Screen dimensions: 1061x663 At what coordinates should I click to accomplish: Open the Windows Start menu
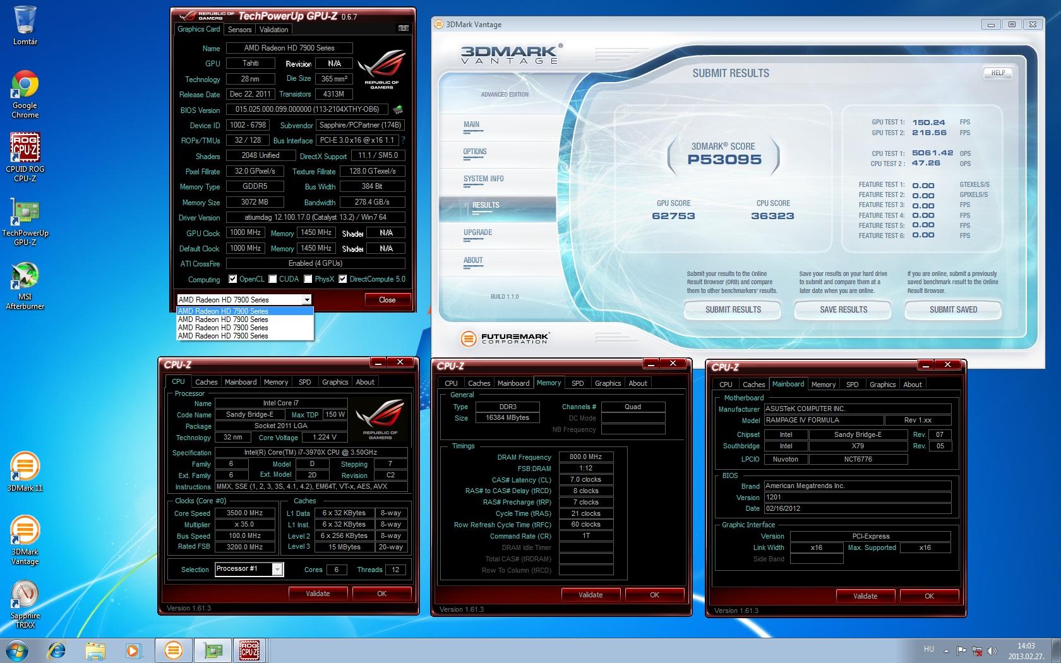click(17, 650)
